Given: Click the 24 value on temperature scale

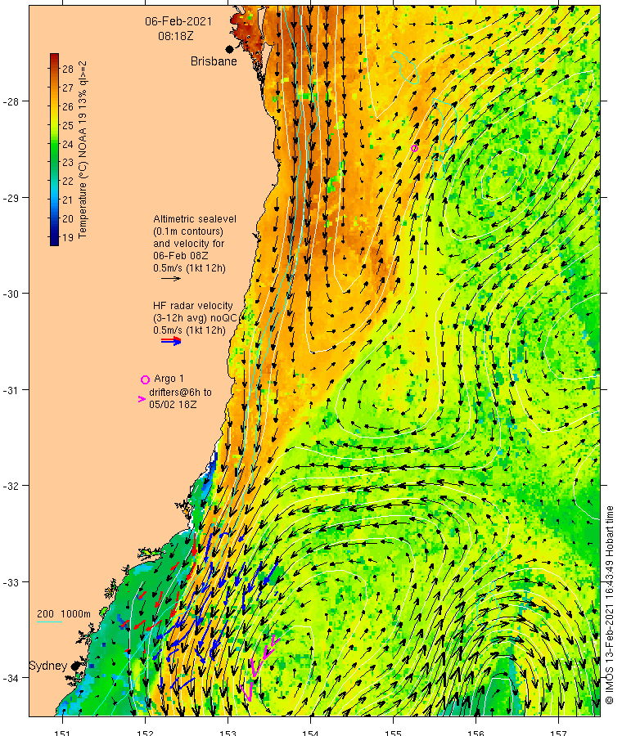Looking at the screenshot, I should 68,144.
